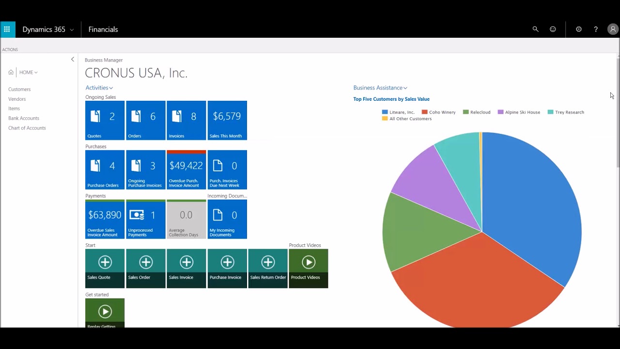Open the user account avatar

click(x=613, y=30)
